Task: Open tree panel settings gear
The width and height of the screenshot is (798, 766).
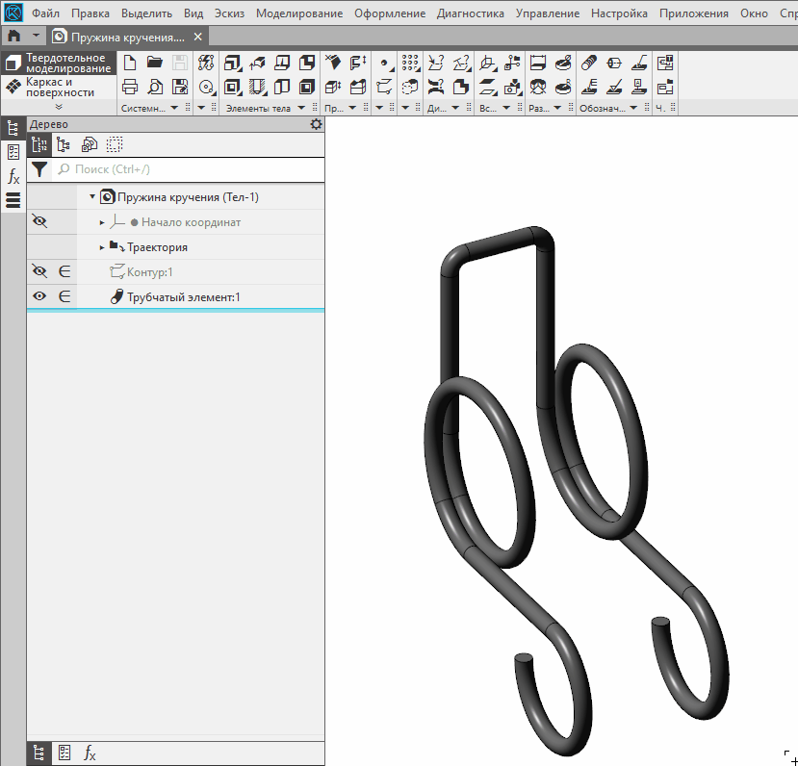Action: click(316, 124)
